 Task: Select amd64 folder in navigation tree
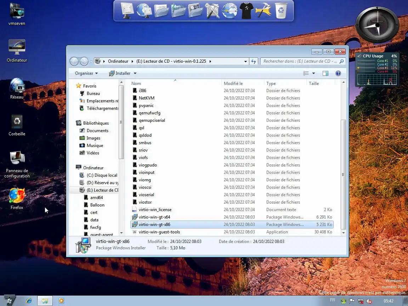[97, 198]
